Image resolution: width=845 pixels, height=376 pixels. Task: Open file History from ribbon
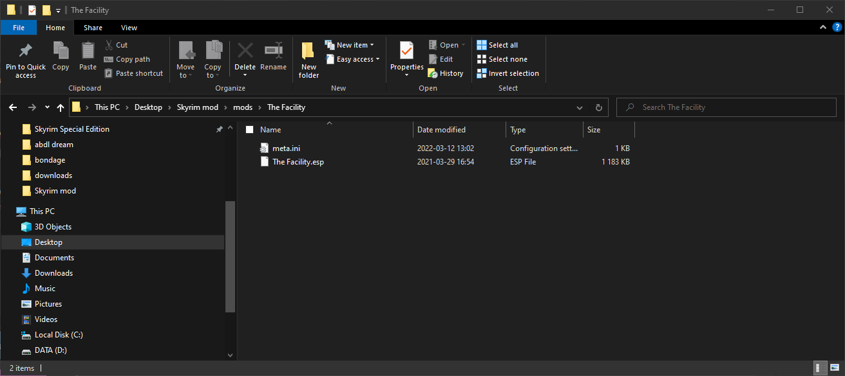(x=446, y=73)
